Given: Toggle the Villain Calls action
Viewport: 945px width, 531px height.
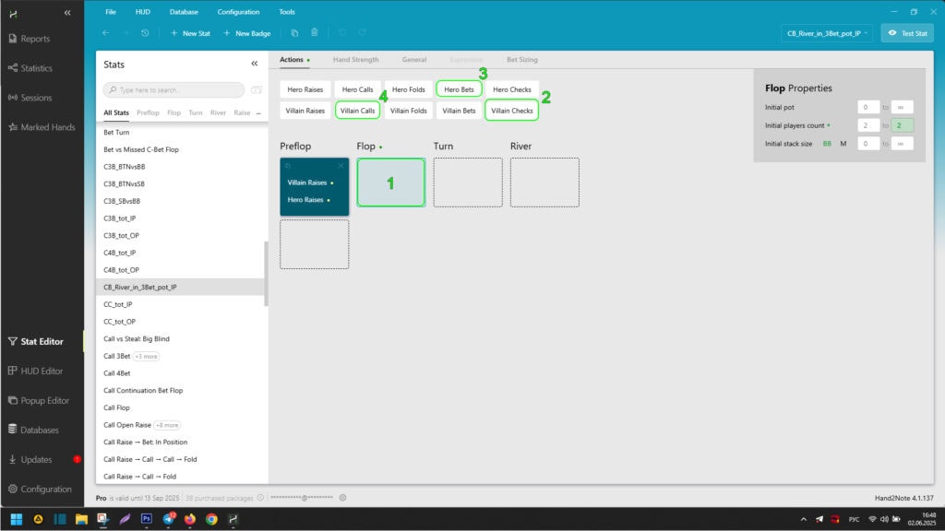Looking at the screenshot, I should pos(357,111).
